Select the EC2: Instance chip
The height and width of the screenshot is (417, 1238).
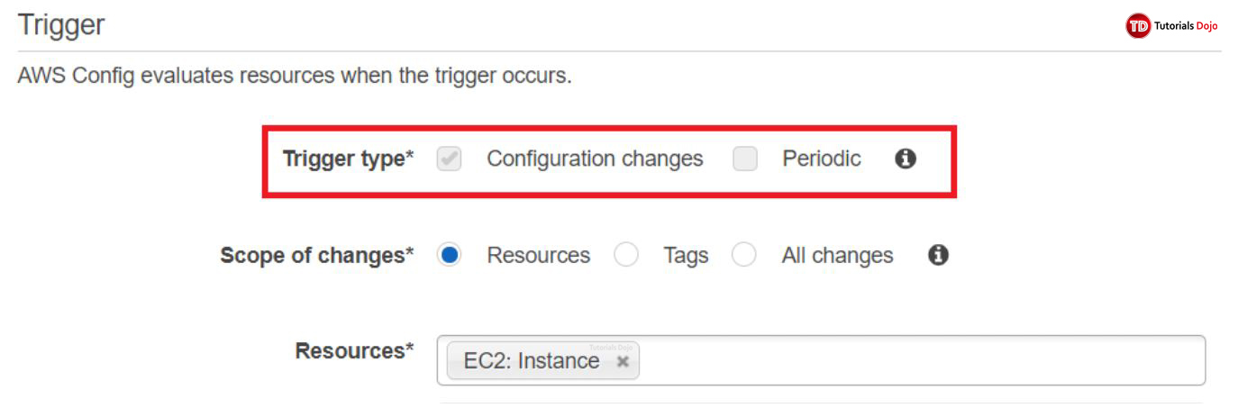(531, 361)
